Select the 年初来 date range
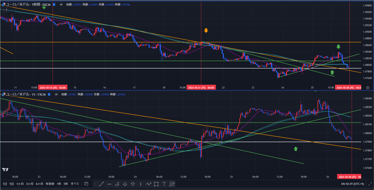374x190 pixels. [x=50, y=184]
